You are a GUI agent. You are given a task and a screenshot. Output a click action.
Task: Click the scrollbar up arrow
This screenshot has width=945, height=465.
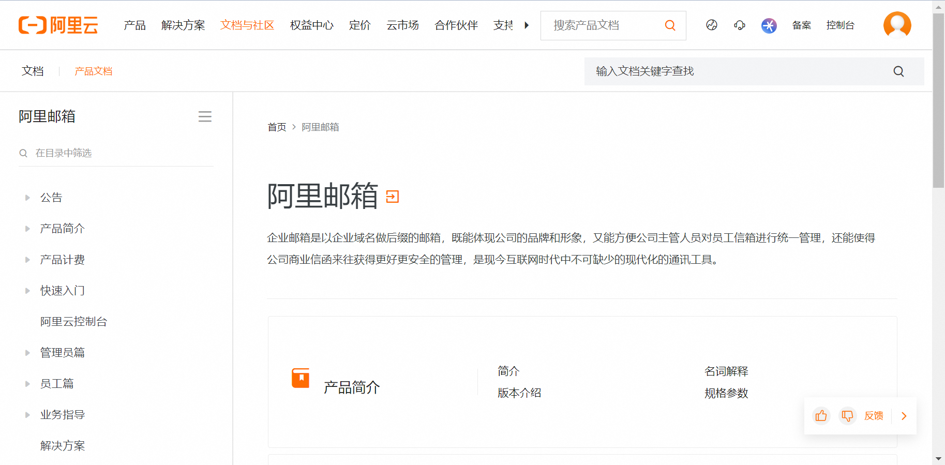[939, 7]
